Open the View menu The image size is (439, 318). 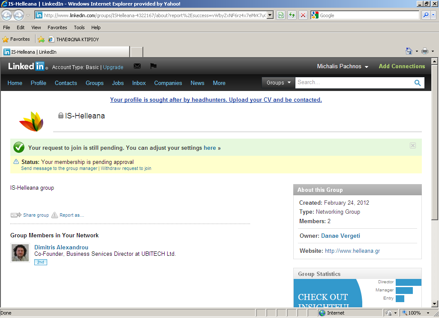(36, 27)
